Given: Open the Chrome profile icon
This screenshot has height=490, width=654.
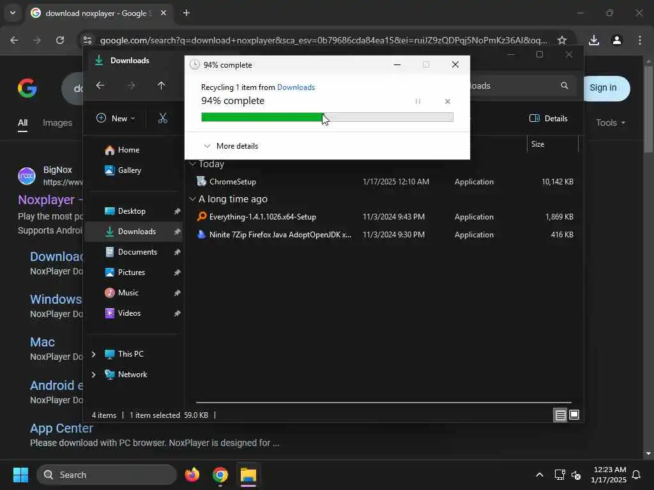Looking at the screenshot, I should point(617,40).
